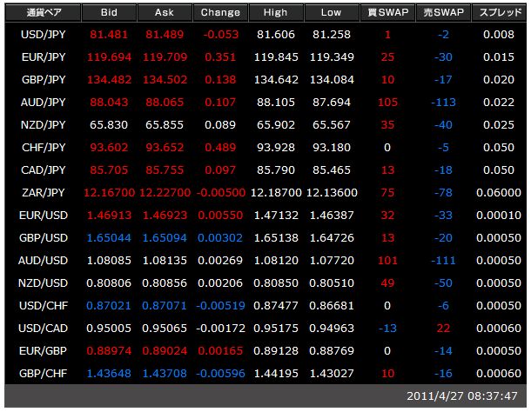Click the High column header
The image size is (531, 412).
[276, 12]
